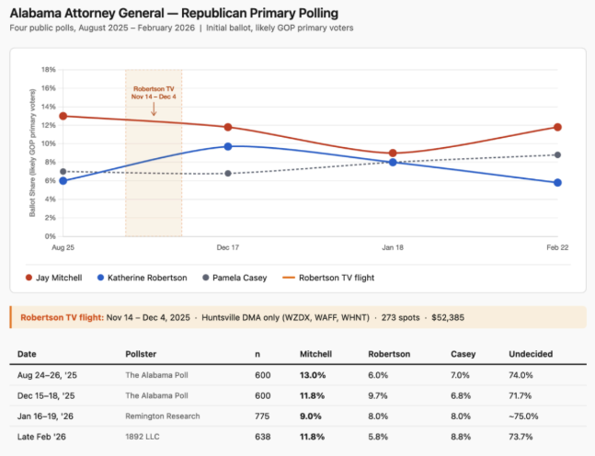Click Mitchell's red point at Jan 18
This screenshot has width=595, height=456.
393,153
